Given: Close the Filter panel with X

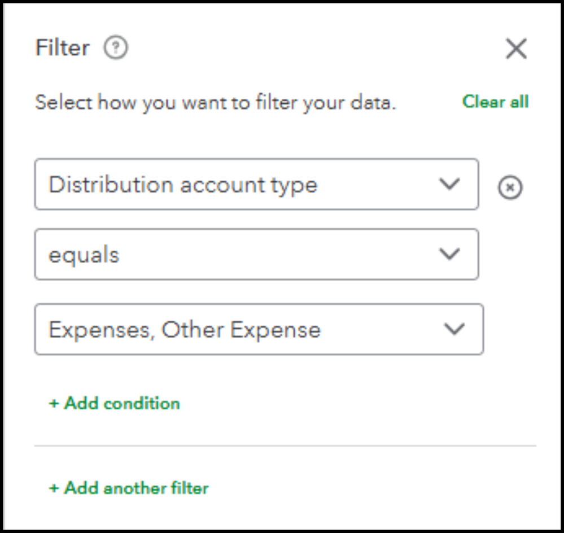Looking at the screenshot, I should click(516, 49).
